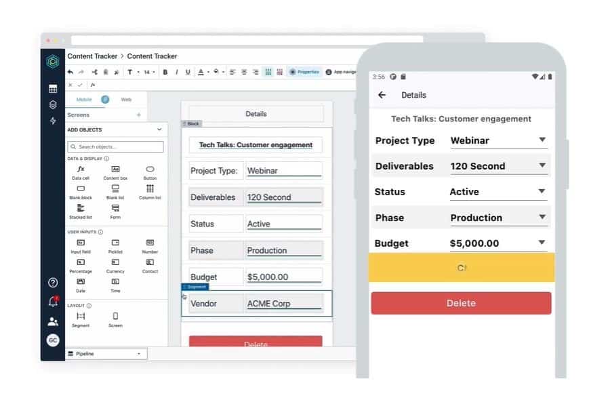The image size is (591, 419).
Task: Switch to the Web tab
Action: pyautogui.click(x=126, y=100)
